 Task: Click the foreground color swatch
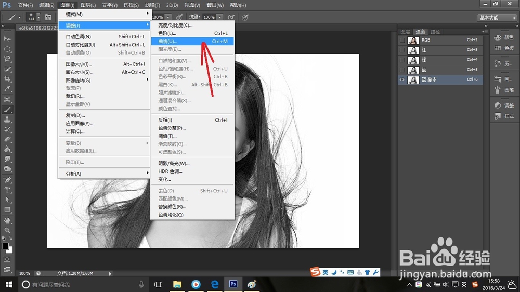pyautogui.click(x=5, y=246)
